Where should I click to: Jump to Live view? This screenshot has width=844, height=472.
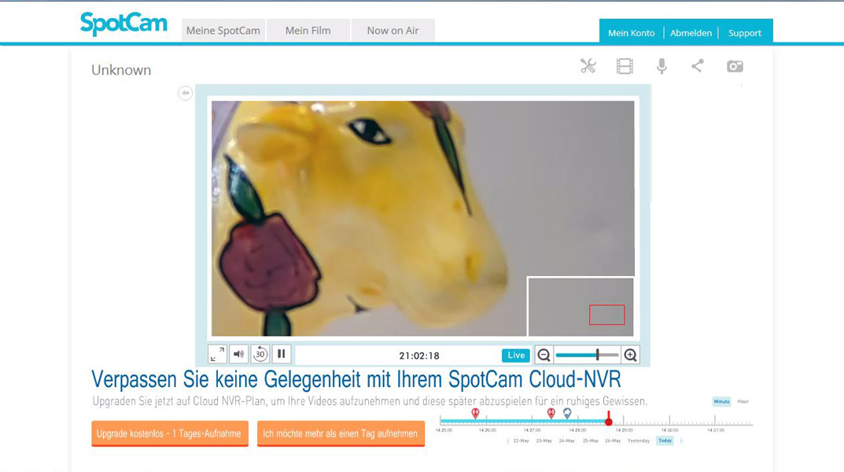pyautogui.click(x=516, y=356)
